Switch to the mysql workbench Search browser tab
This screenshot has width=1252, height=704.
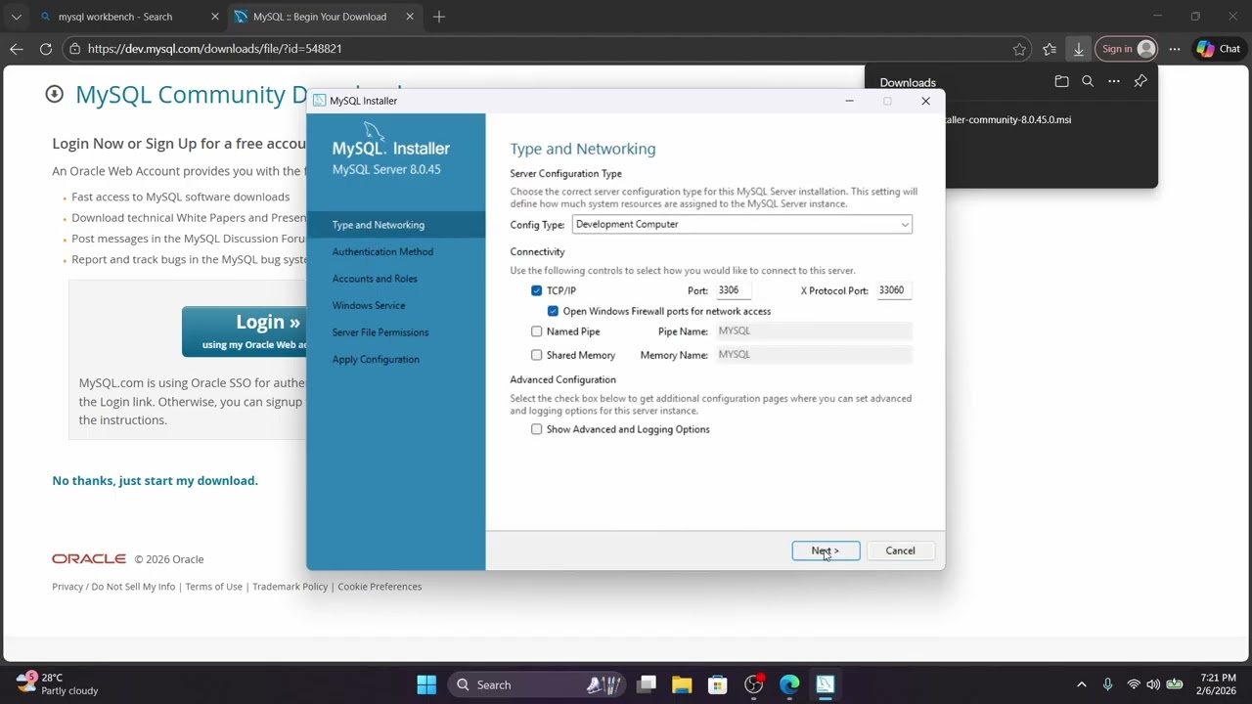pos(127,17)
